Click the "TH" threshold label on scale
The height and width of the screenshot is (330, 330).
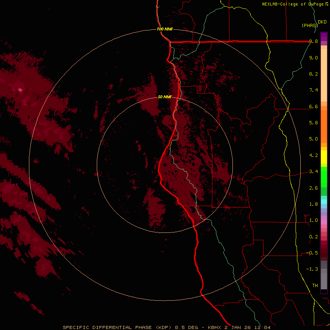click(315, 286)
